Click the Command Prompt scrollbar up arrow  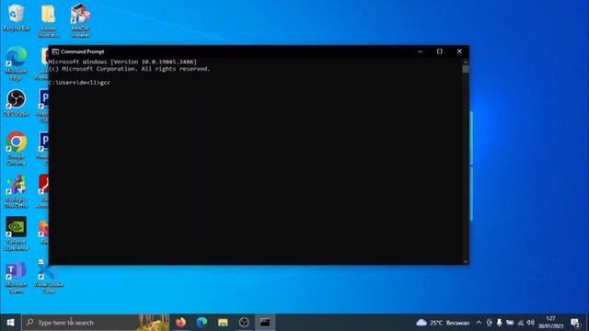pyautogui.click(x=466, y=62)
